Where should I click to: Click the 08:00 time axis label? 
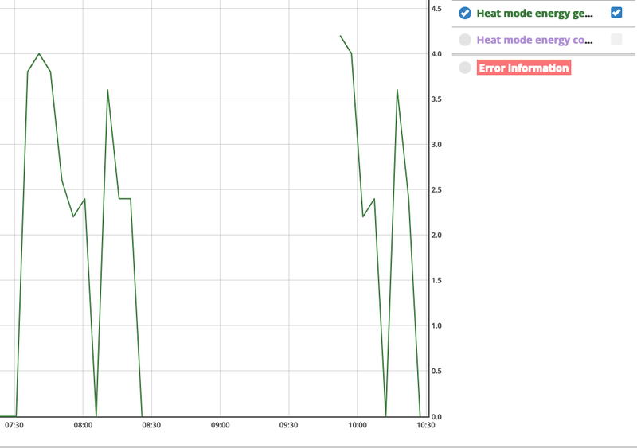pyautogui.click(x=83, y=425)
